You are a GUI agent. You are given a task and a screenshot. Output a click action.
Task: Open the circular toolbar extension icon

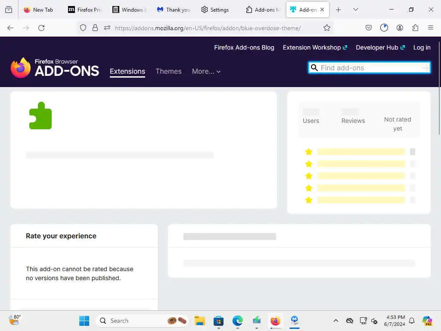click(x=384, y=28)
